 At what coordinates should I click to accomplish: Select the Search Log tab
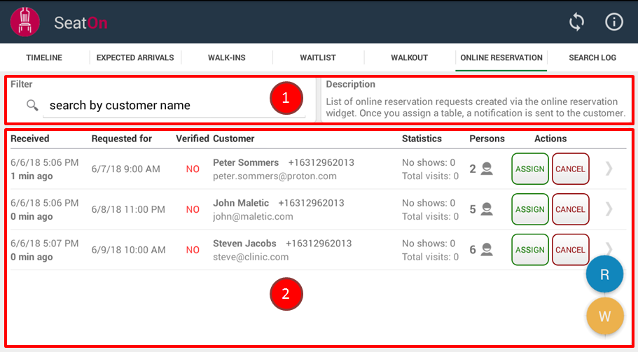pyautogui.click(x=592, y=58)
